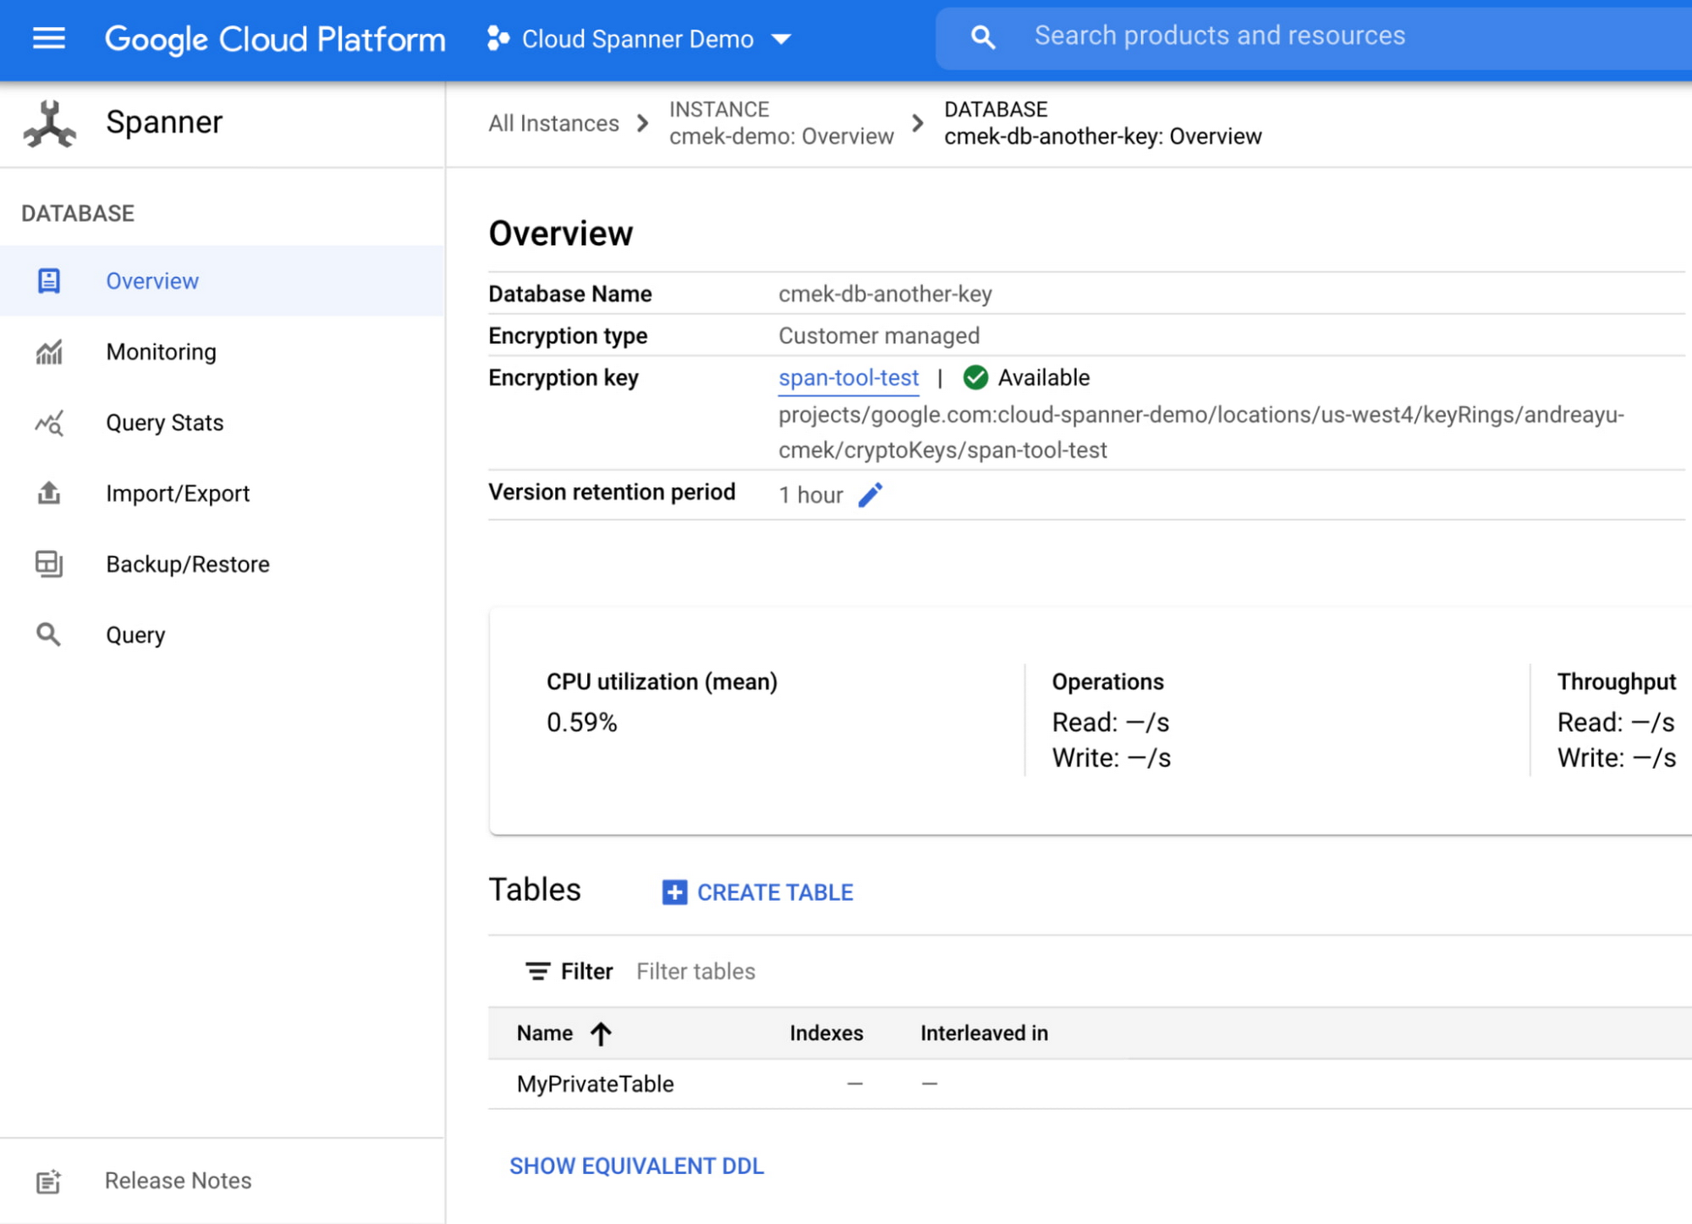Open the Backup/Restore sidebar item
Image resolution: width=1692 pixels, height=1224 pixels.
coord(222,564)
